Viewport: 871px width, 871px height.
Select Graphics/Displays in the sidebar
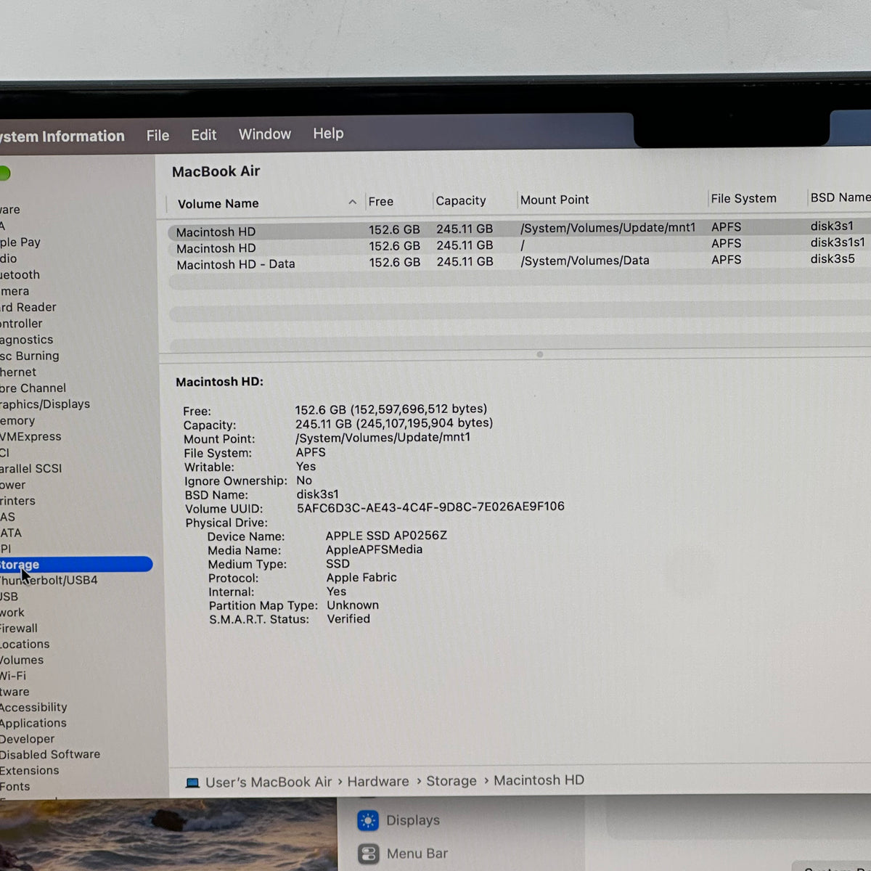(x=45, y=404)
